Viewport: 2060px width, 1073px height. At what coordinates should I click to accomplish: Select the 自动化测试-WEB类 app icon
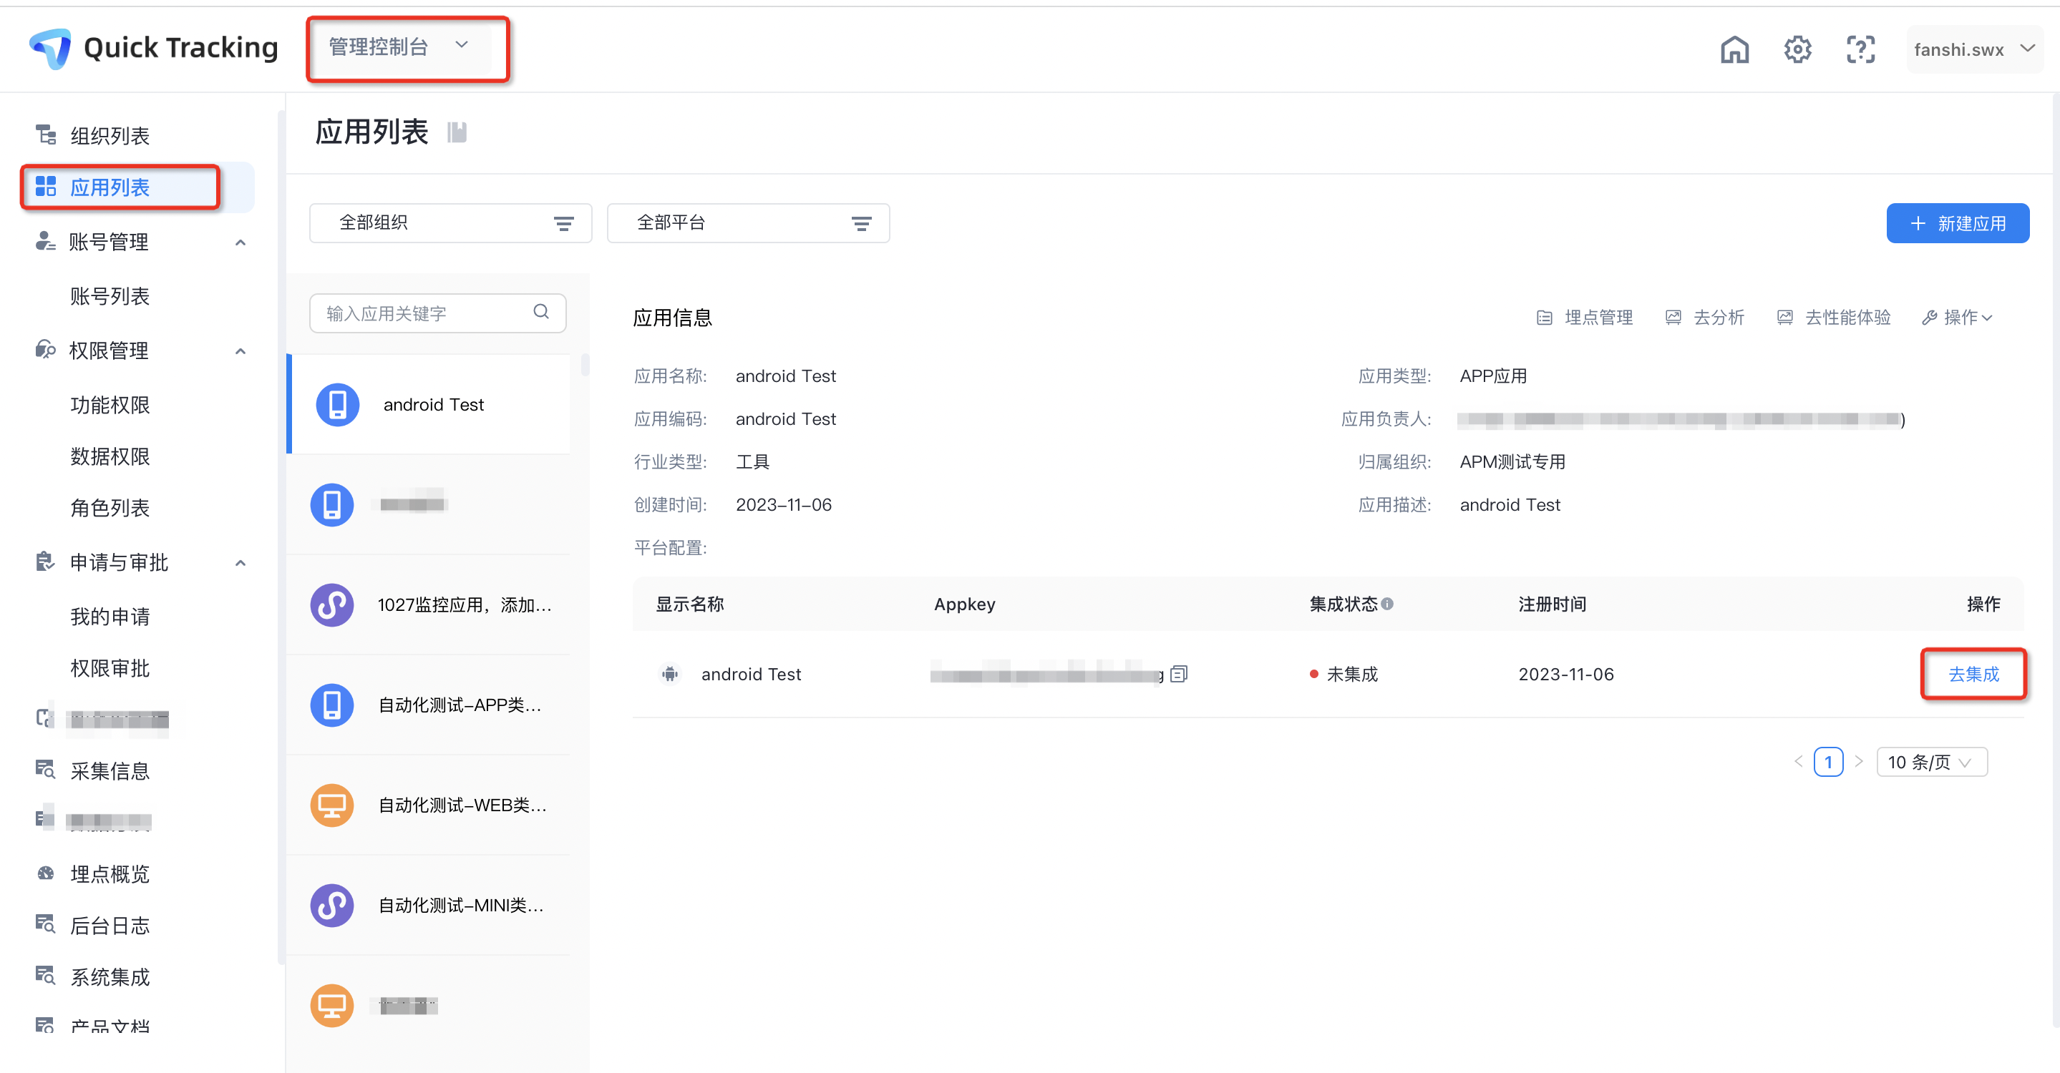click(332, 805)
